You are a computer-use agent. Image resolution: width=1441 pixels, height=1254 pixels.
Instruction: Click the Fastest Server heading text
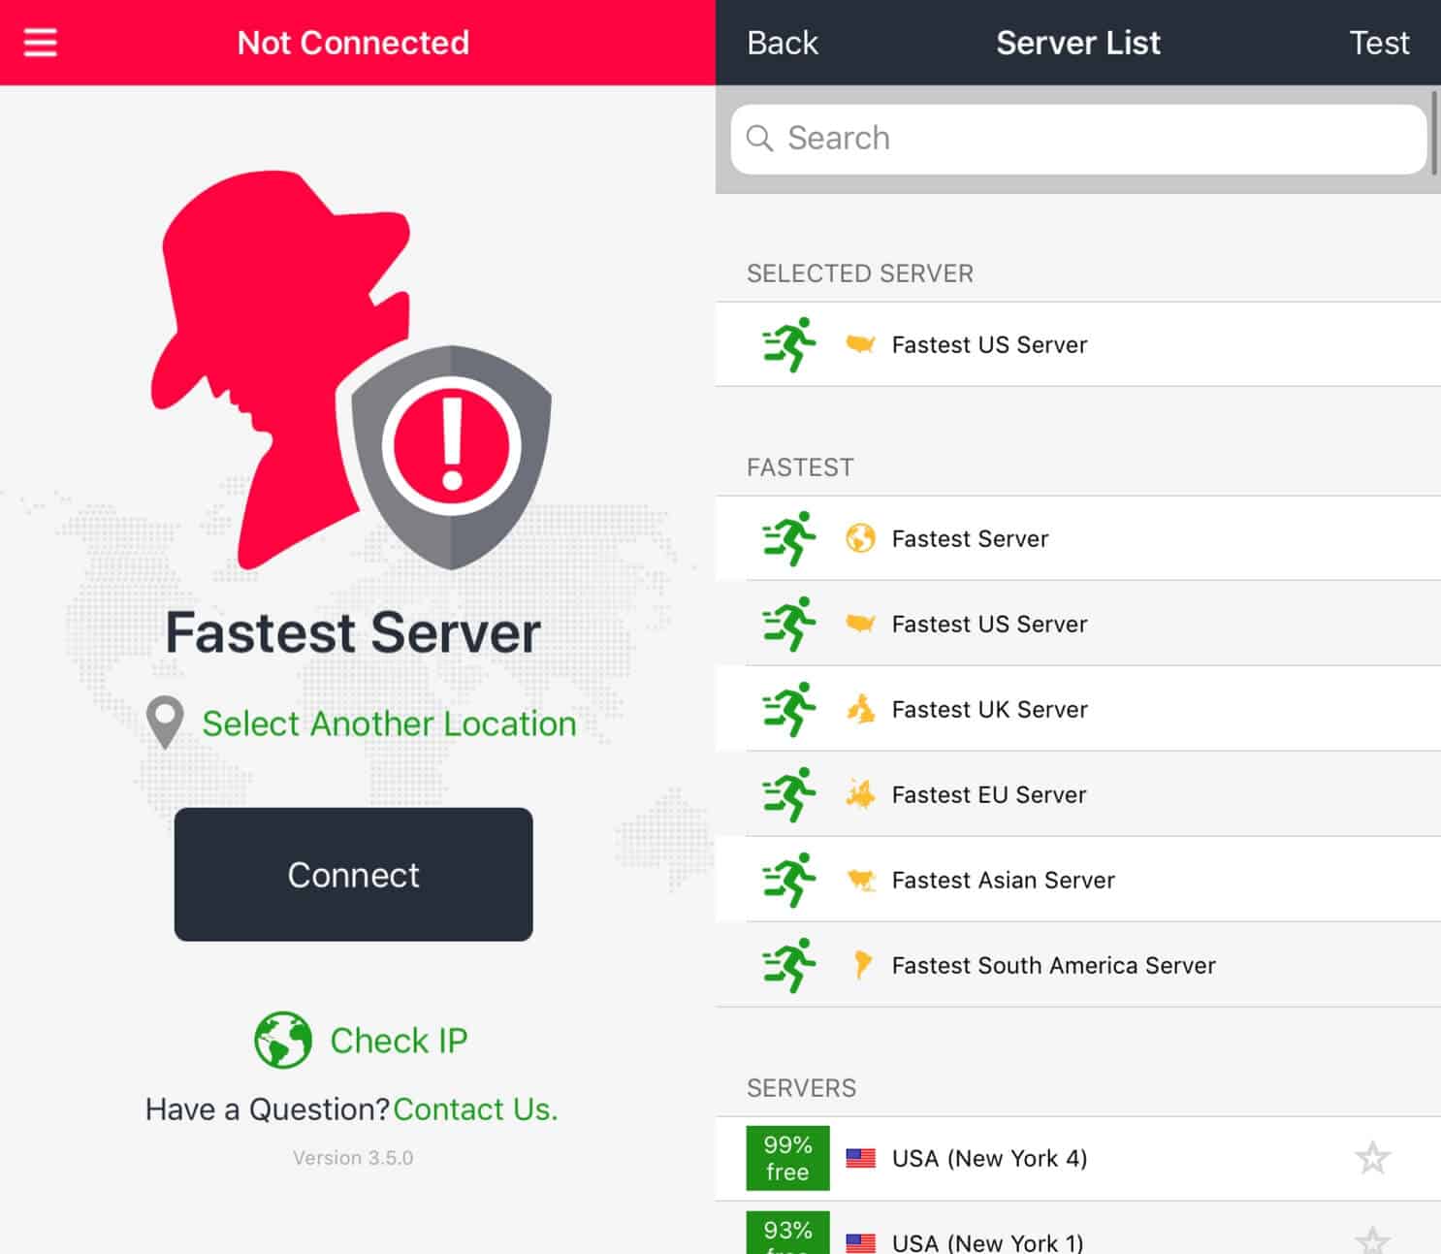[353, 632]
